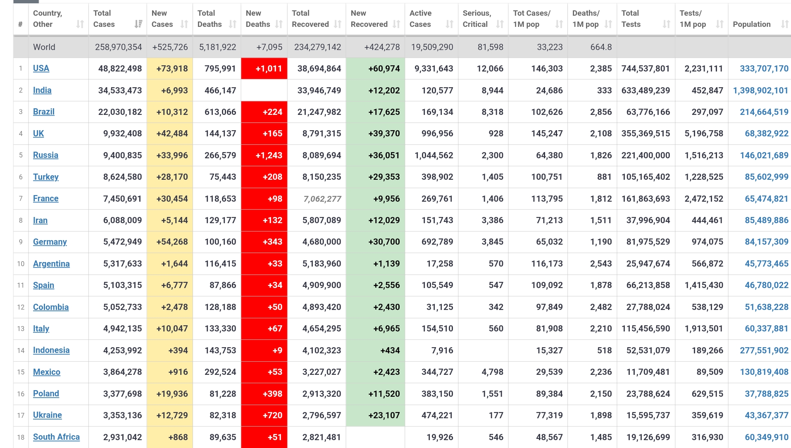Viewport: 791px width, 448px height.
Task: Click the Tests/1M pop column header
Action: point(693,19)
